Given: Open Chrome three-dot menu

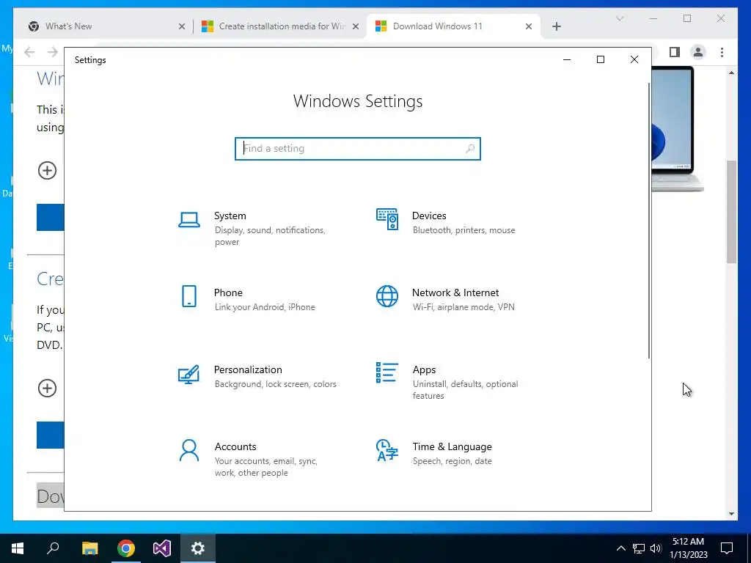Looking at the screenshot, I should (x=722, y=52).
